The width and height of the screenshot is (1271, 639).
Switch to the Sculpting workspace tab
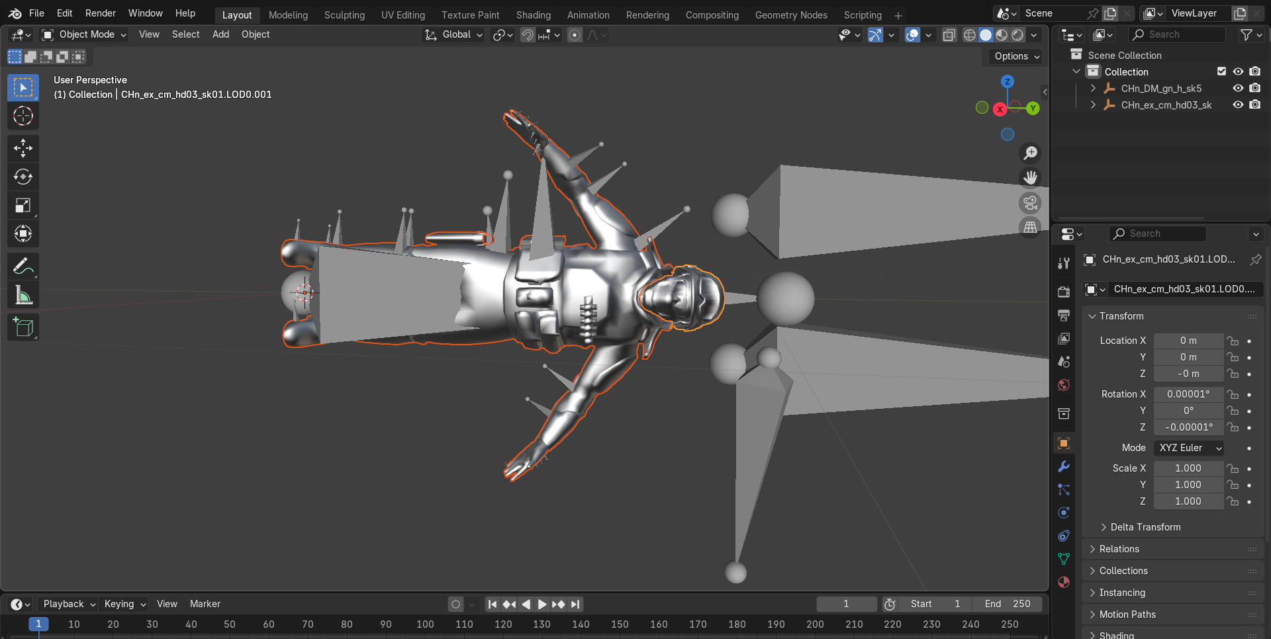[x=344, y=15]
